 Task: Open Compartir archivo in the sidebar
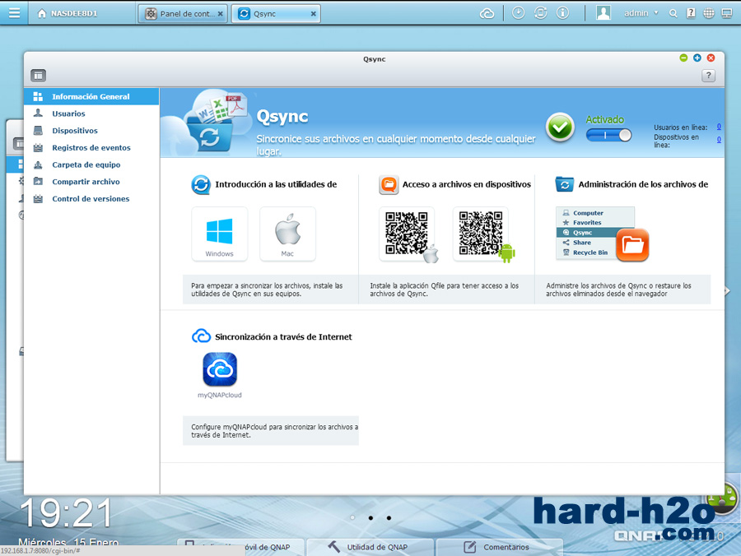coord(91,182)
